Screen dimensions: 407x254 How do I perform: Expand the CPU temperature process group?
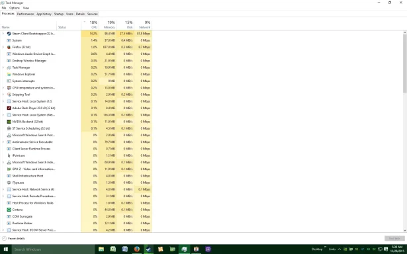[x=3, y=88]
